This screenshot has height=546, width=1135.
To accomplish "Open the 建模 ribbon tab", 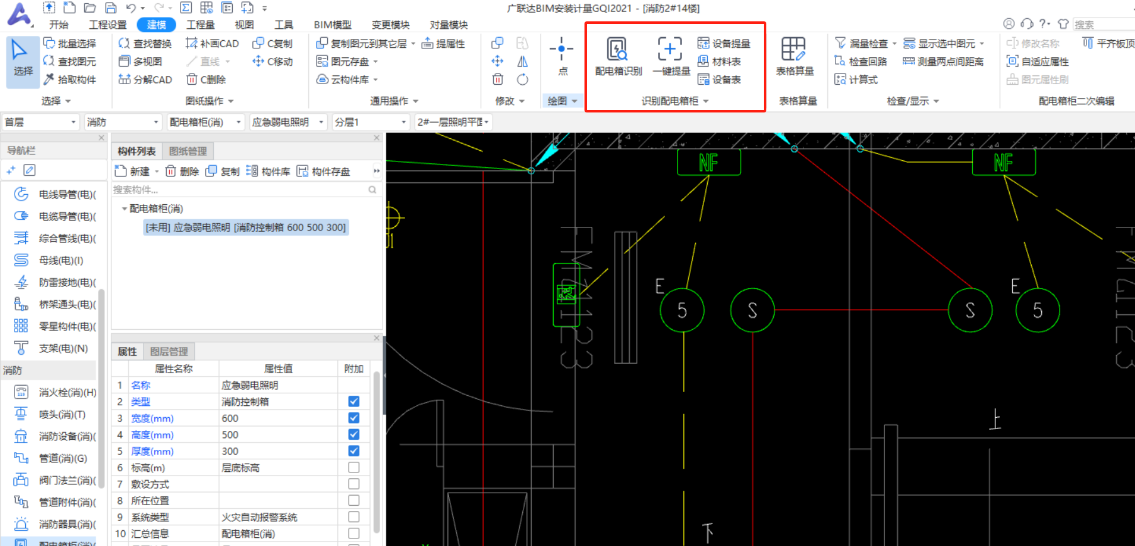I will [x=156, y=25].
